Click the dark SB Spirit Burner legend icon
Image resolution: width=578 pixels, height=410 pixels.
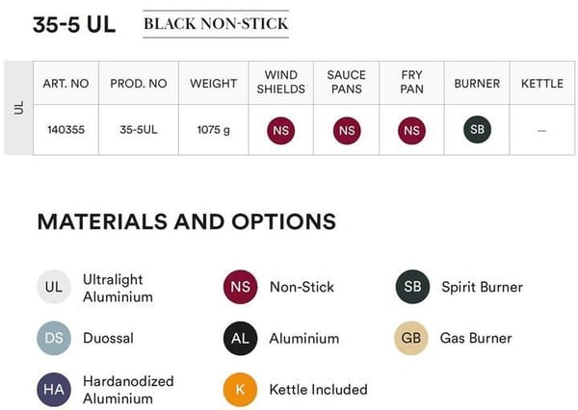tap(412, 287)
